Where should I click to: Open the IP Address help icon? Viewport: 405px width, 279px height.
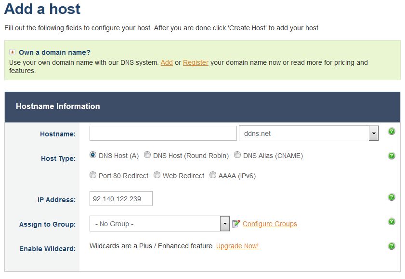click(x=391, y=198)
